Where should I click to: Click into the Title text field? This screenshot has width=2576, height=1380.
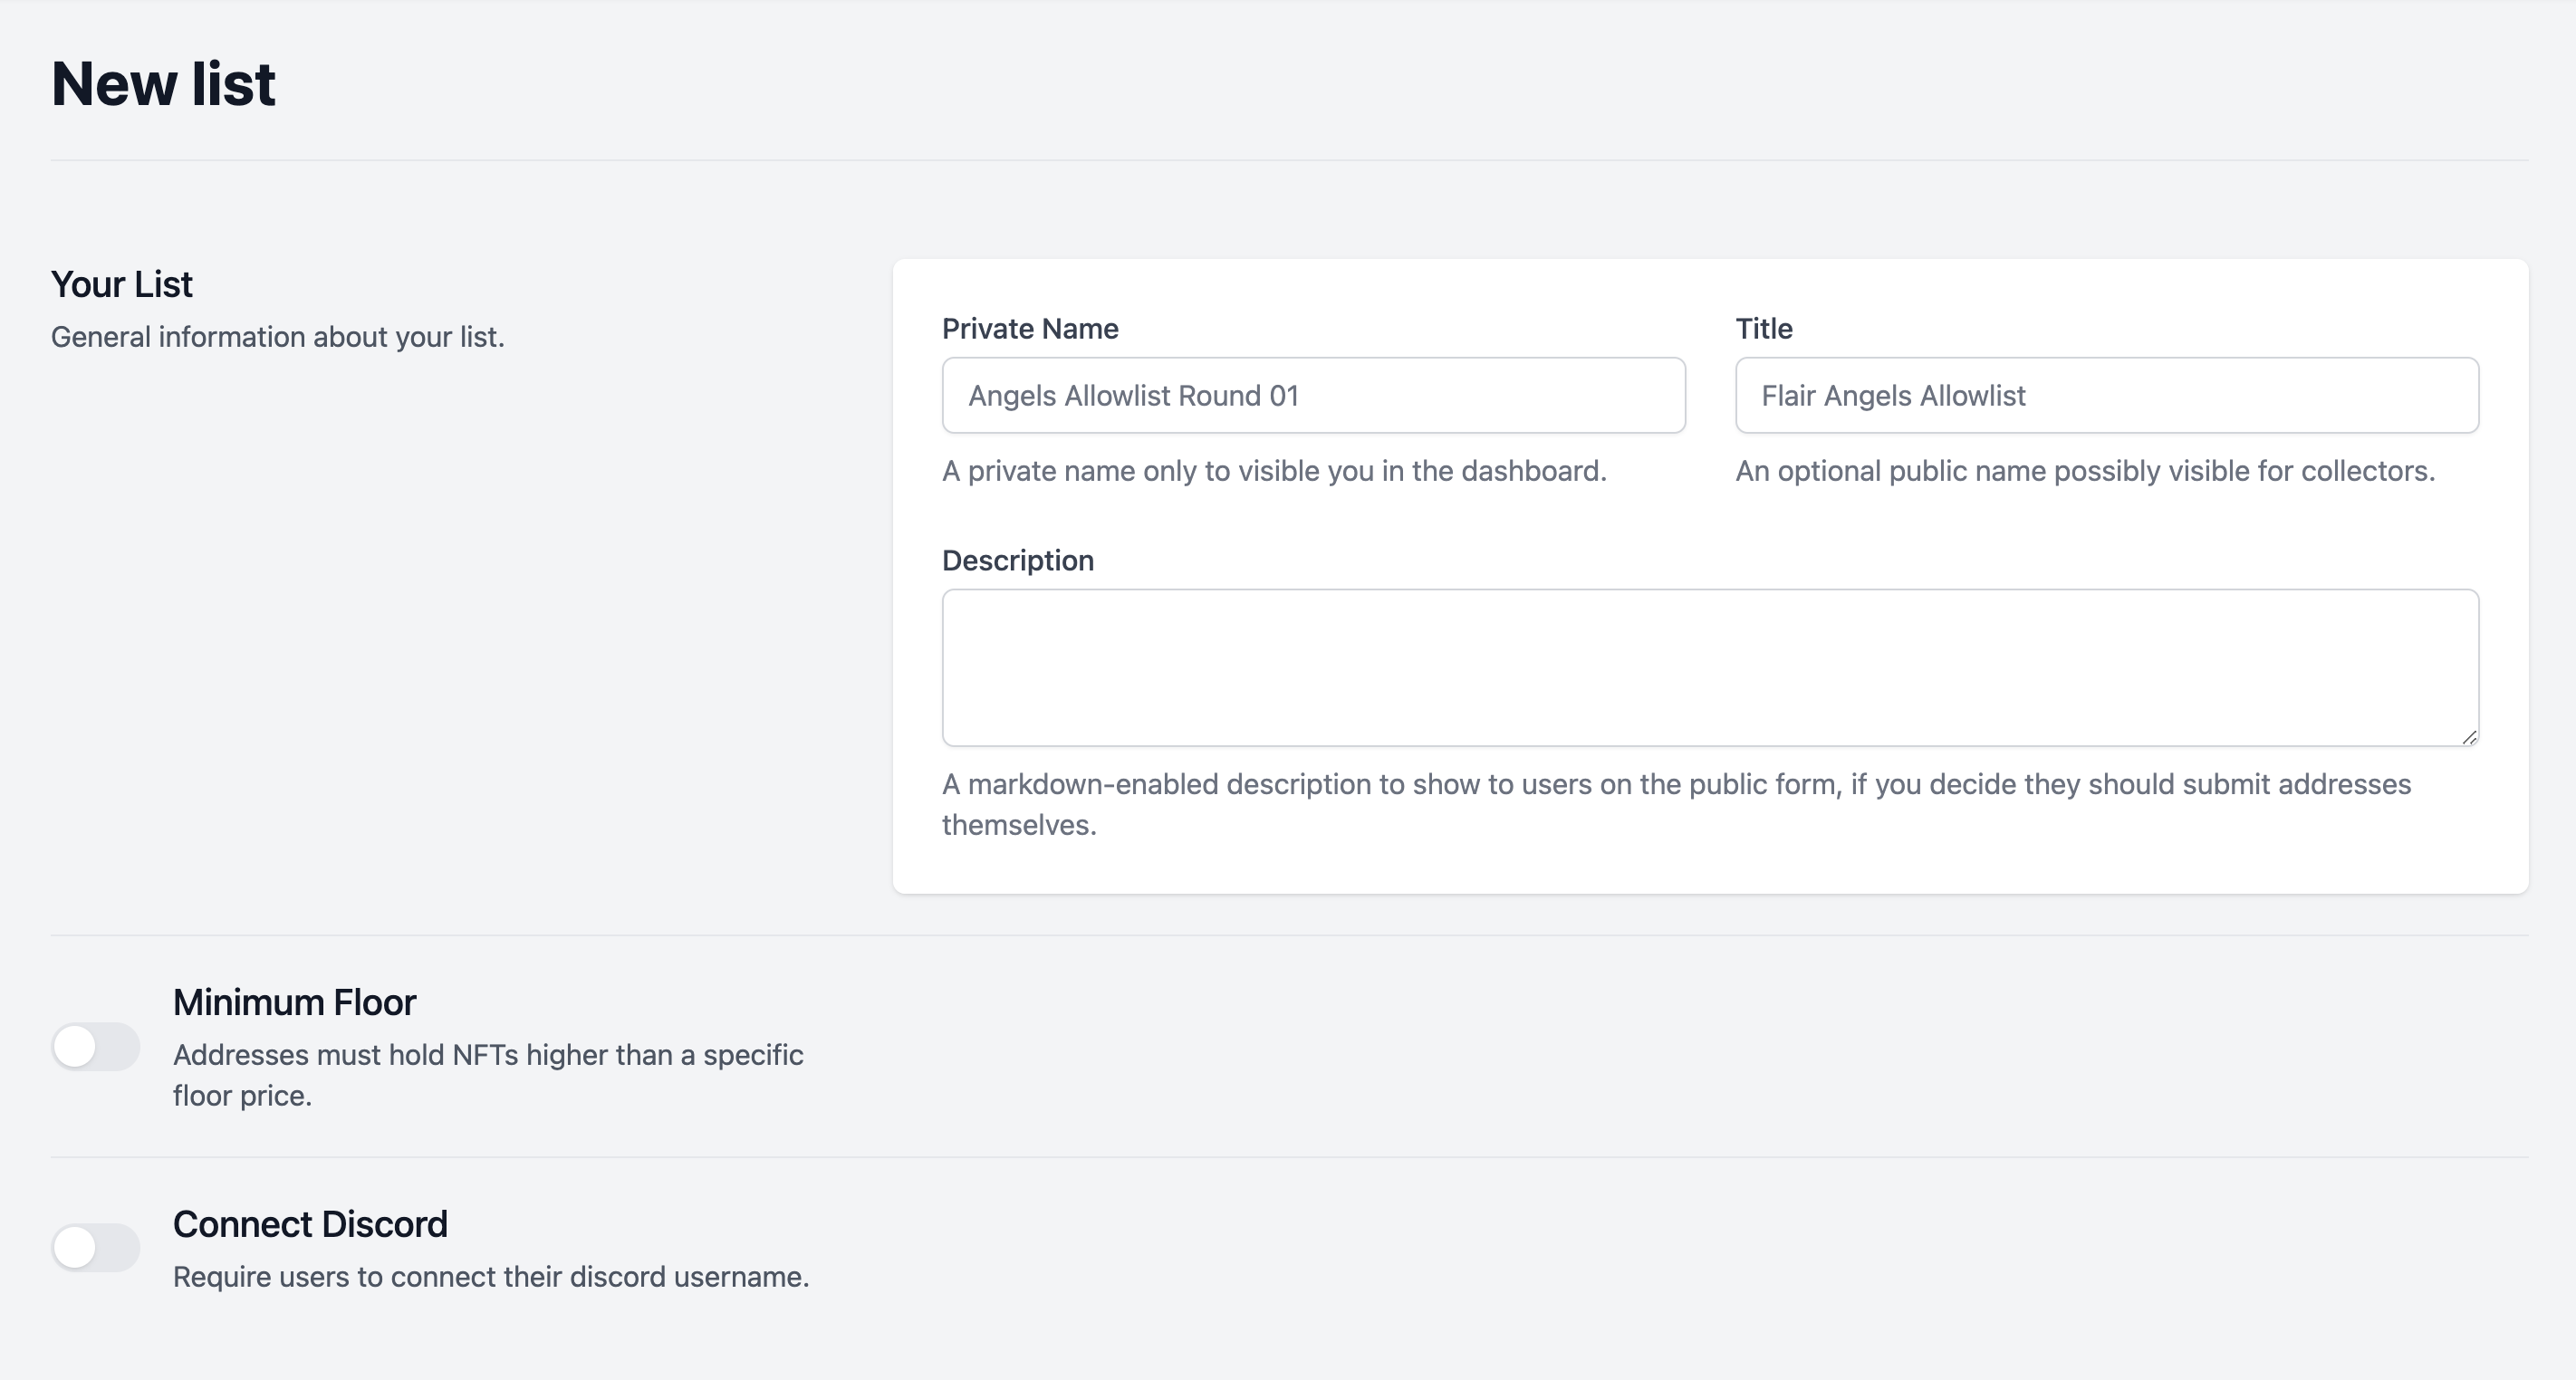coord(2107,395)
